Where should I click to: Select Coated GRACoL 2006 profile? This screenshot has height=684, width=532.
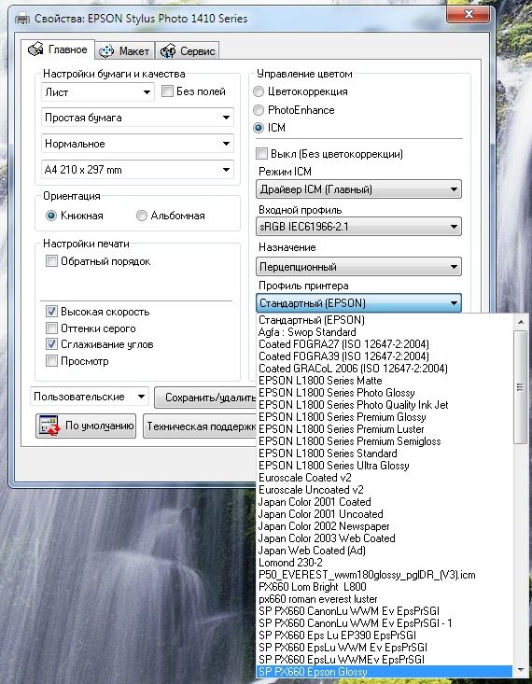385,369
